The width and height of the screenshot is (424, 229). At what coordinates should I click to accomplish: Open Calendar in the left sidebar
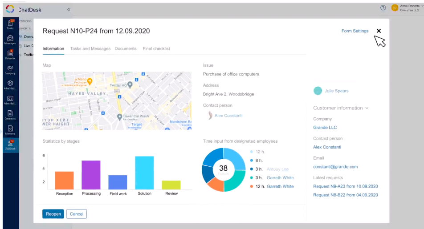10,55
